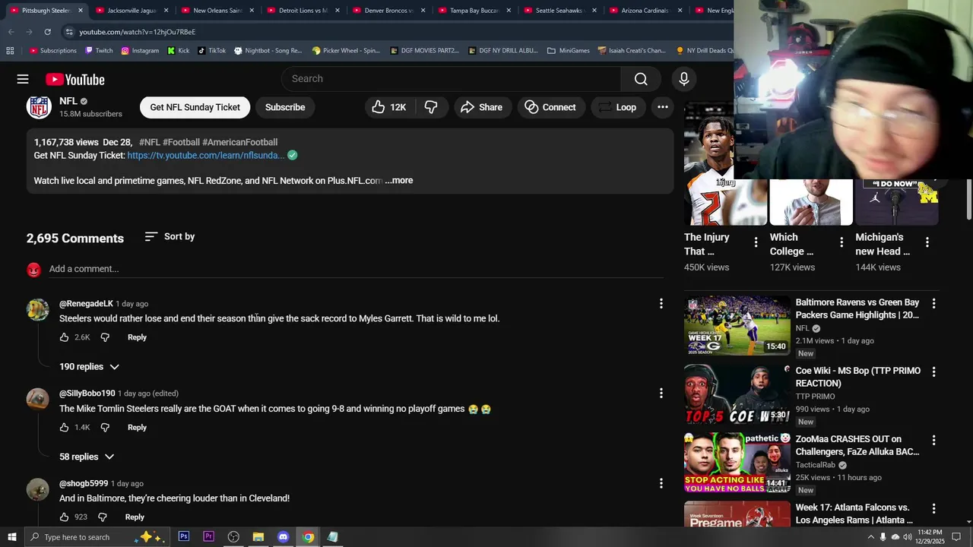Open the tv.youtube.com Sunday Ticket link
The image size is (973, 547).
(206, 156)
